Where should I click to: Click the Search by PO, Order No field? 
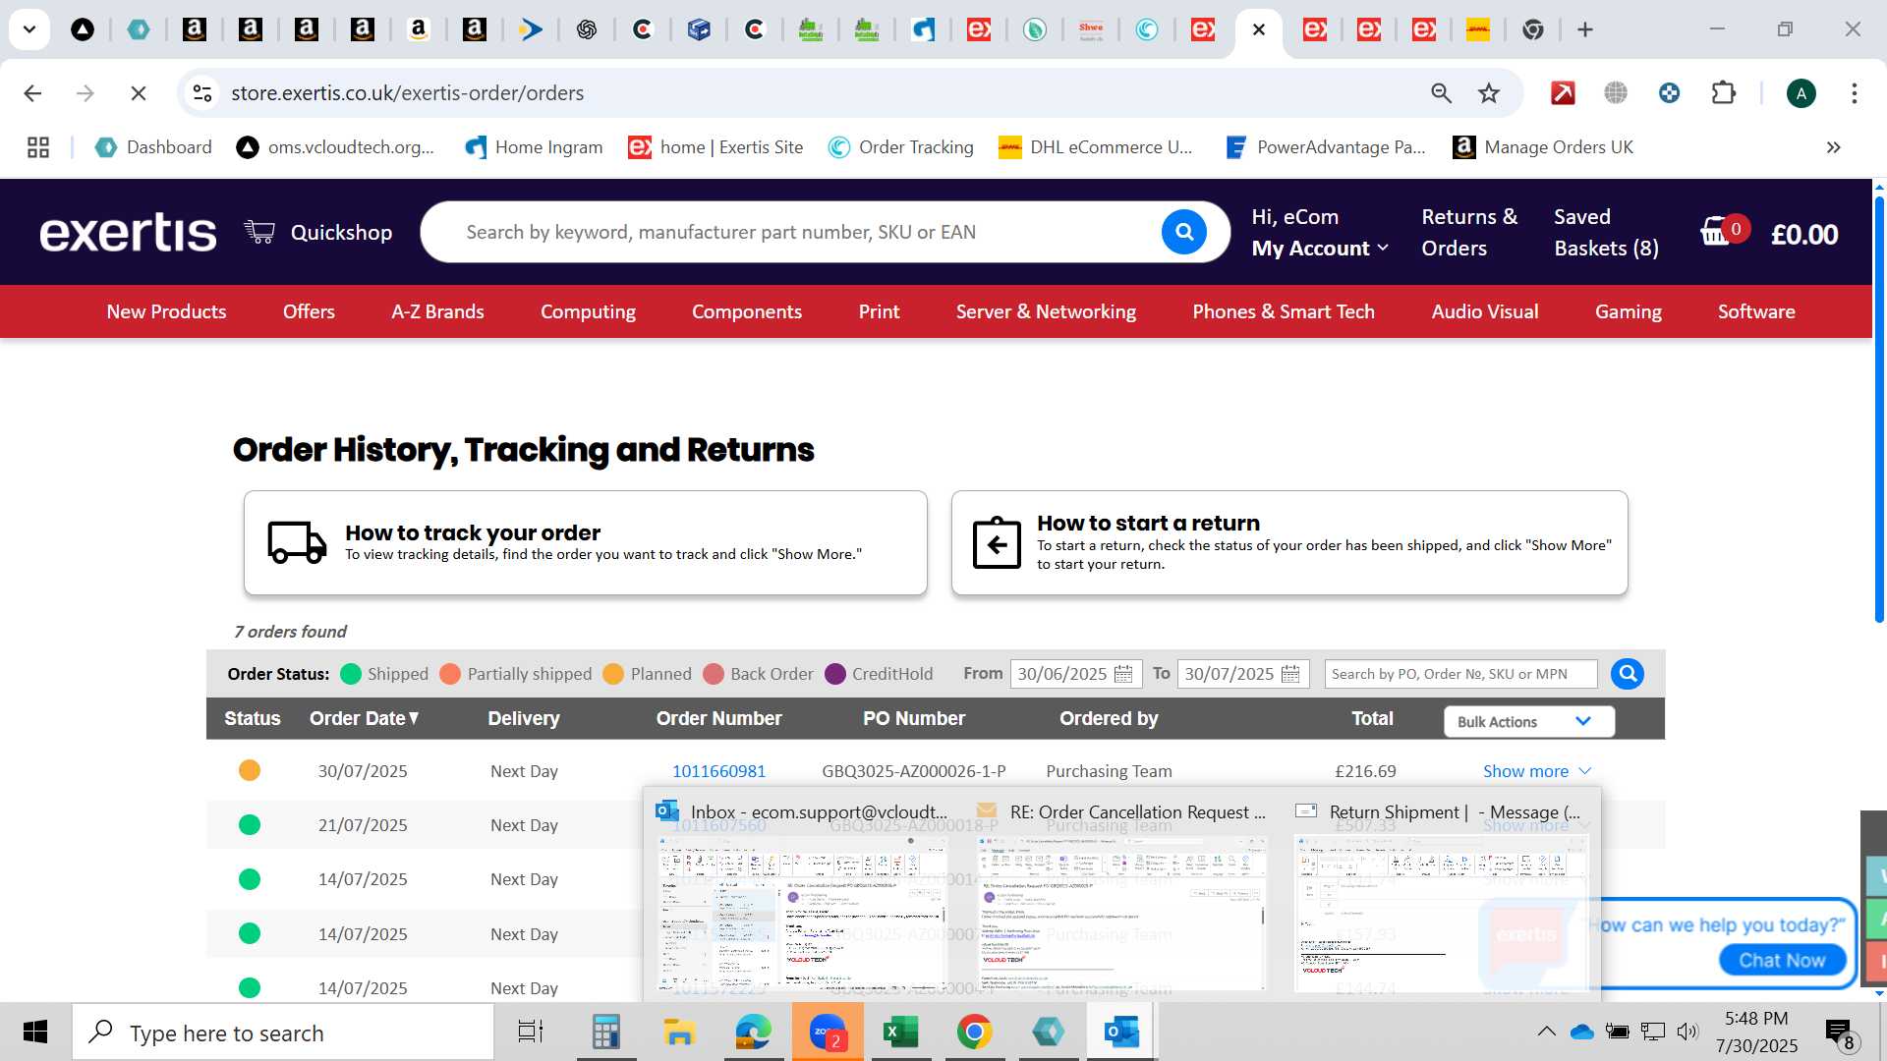click(1460, 674)
